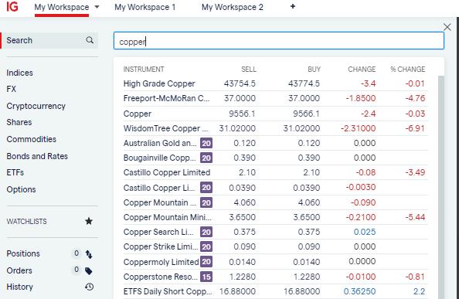The image size is (459, 299).
Task: Click the 20 badge on Australian Gold row
Action: [206, 144]
